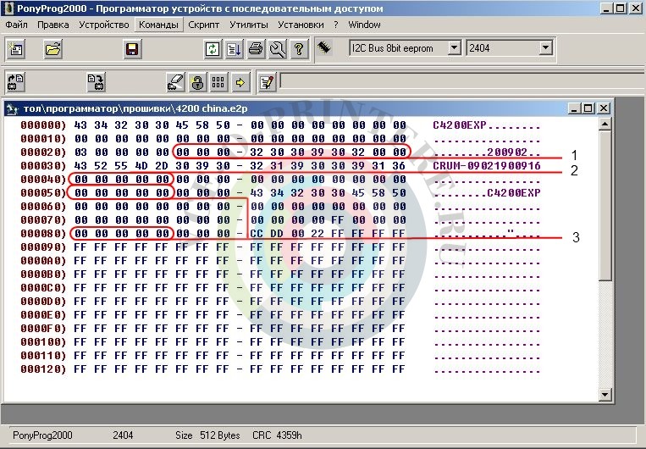
Task: Click address label 000030) in hex view
Action: (x=43, y=166)
